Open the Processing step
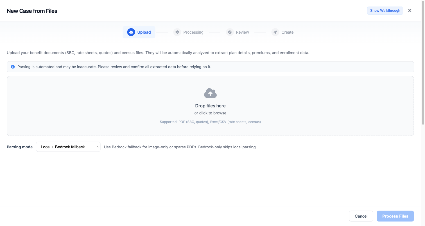425x226 pixels. 193,32
